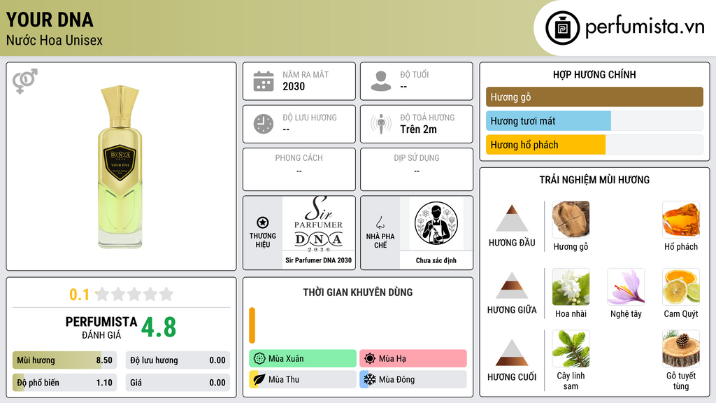716x403 pixels.
Task: Click the star badge icon above Thương hiệu
Action: [263, 222]
